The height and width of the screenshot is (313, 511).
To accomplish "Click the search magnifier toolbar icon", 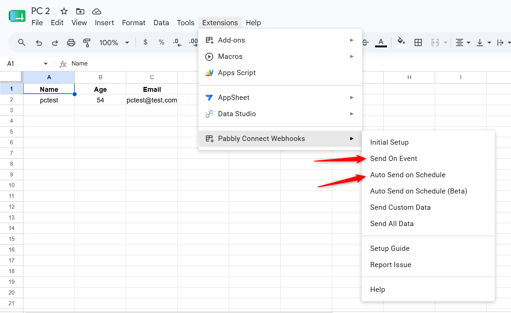I will 22,43.
